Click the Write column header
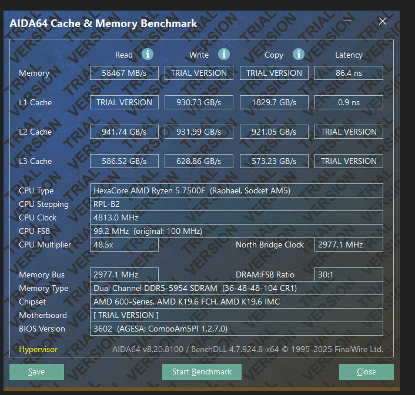 pyautogui.click(x=199, y=55)
